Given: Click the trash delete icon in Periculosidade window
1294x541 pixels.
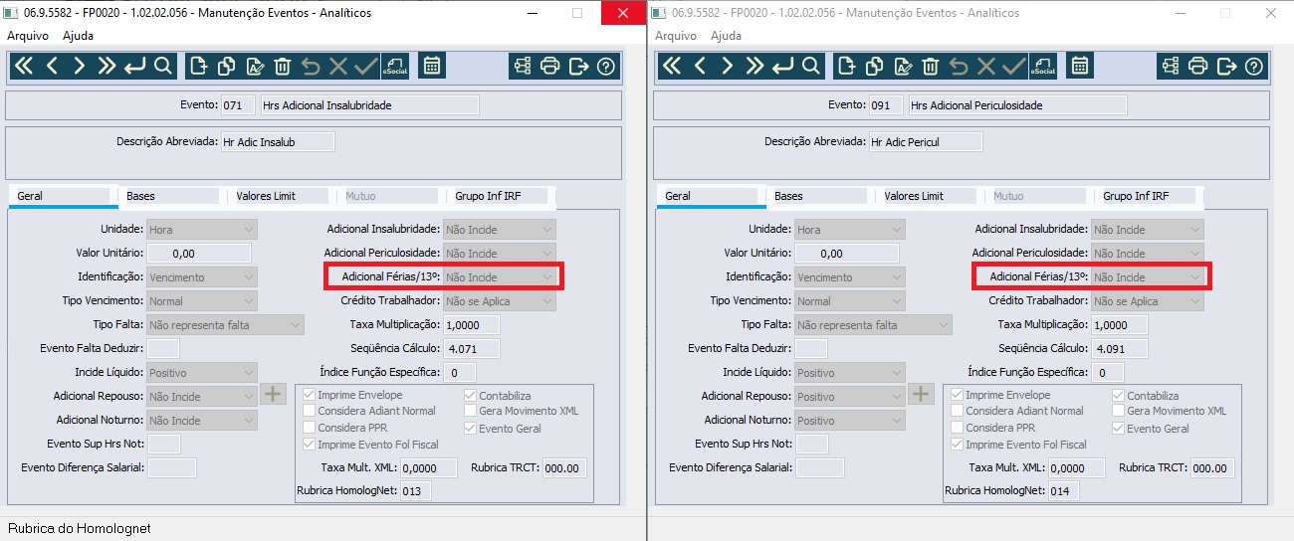Looking at the screenshot, I should pyautogui.click(x=930, y=67).
